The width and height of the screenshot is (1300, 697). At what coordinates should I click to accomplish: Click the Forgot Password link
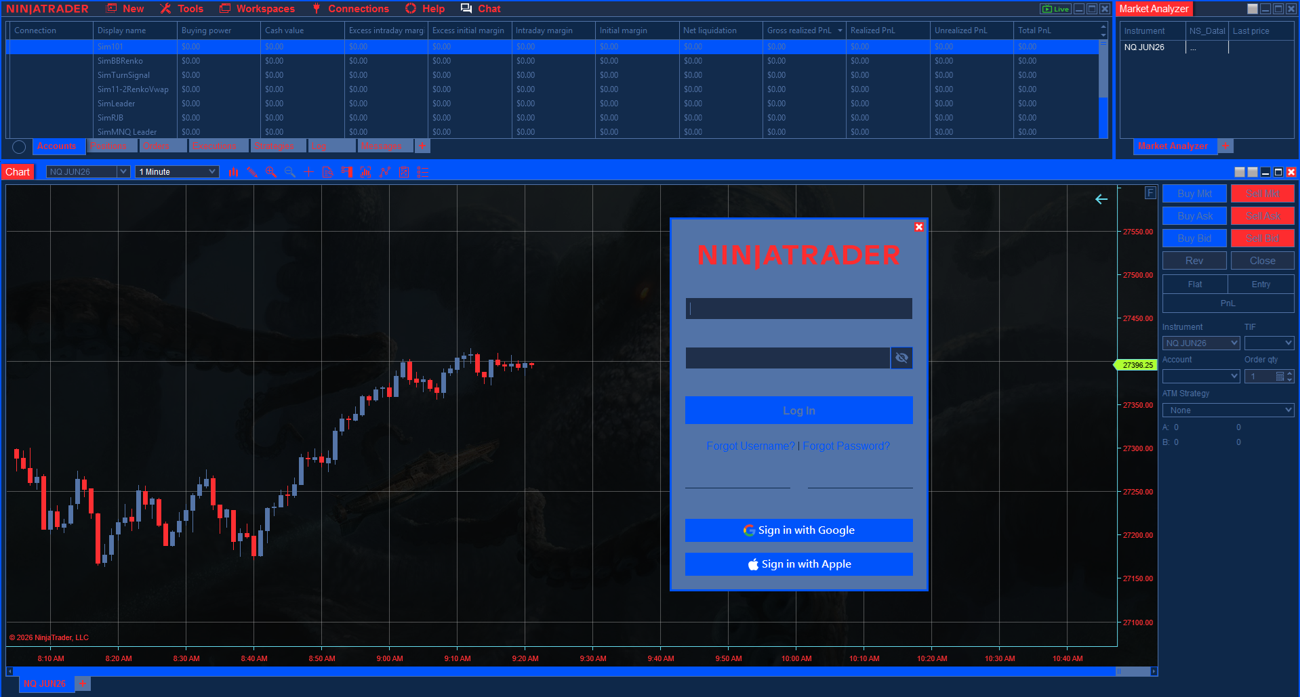click(x=846, y=446)
